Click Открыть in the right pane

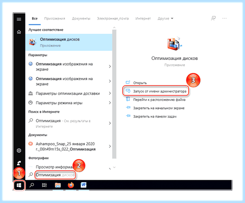tap(140, 83)
